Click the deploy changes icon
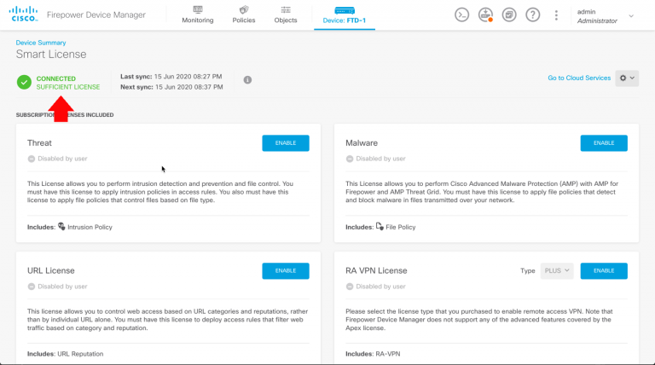The width and height of the screenshot is (655, 365). 485,15
